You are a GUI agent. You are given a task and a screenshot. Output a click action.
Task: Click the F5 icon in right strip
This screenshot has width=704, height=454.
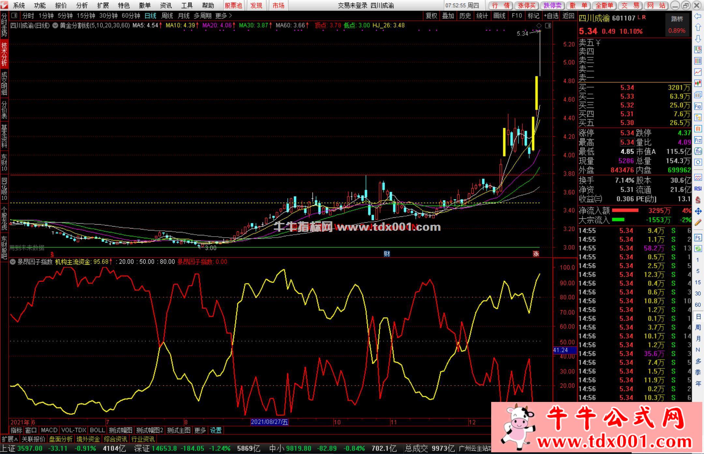coord(698,238)
